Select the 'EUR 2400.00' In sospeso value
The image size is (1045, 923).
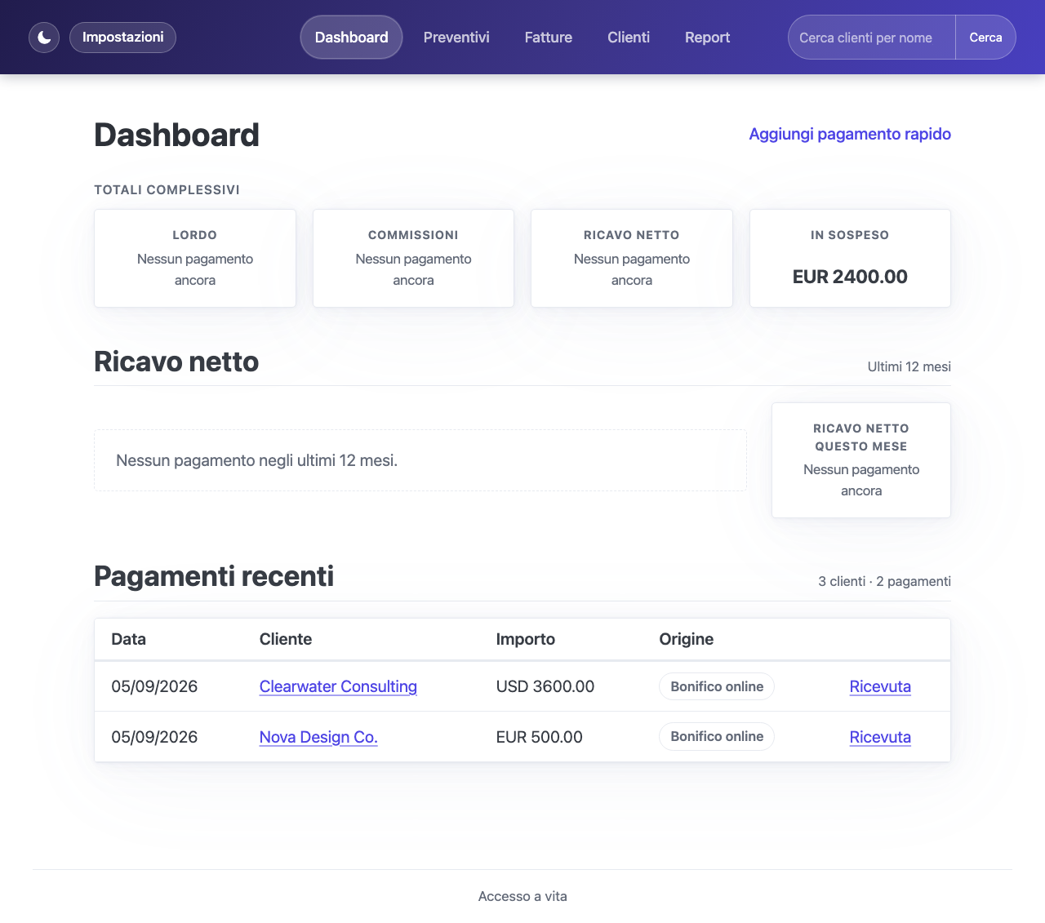[850, 277]
